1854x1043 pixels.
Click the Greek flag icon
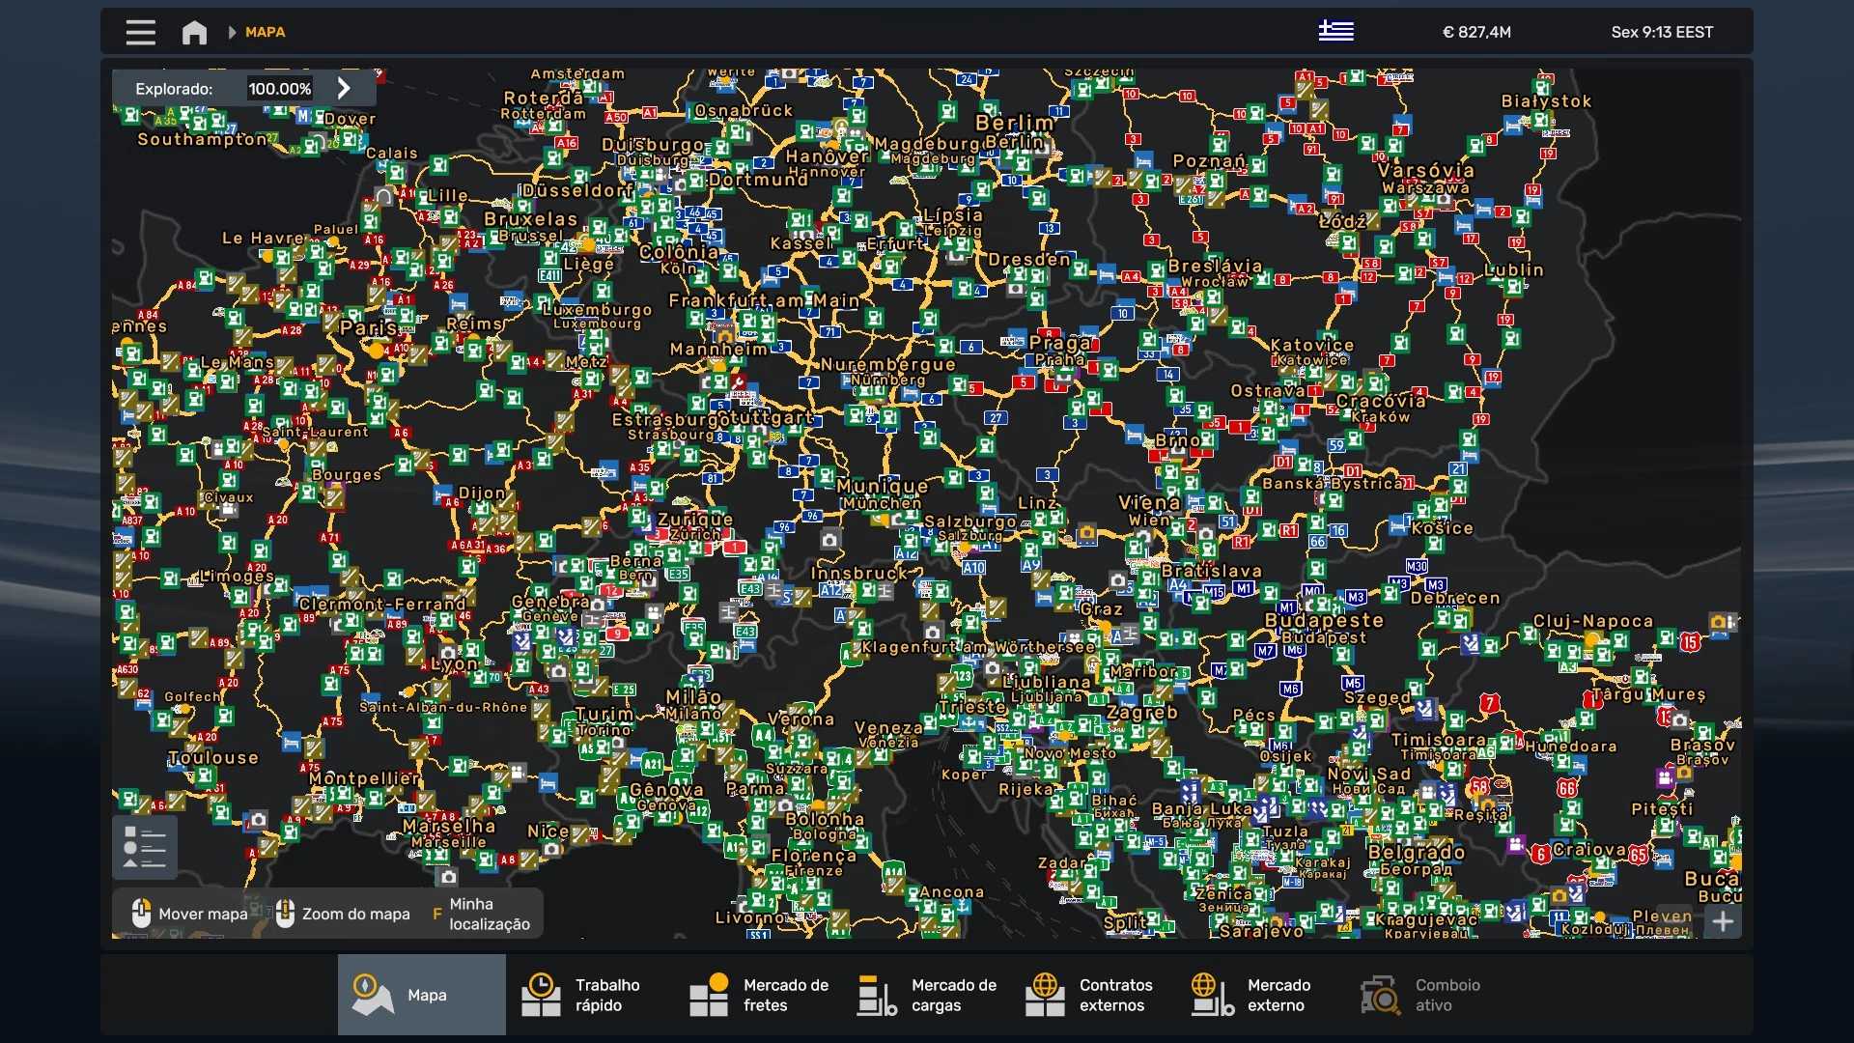coord(1335,31)
